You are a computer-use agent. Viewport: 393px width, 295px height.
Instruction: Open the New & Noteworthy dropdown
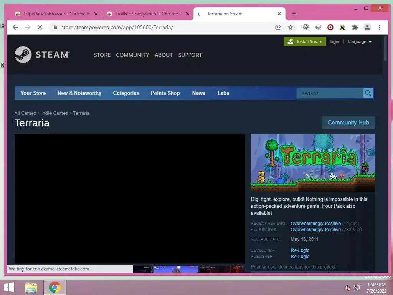(79, 93)
